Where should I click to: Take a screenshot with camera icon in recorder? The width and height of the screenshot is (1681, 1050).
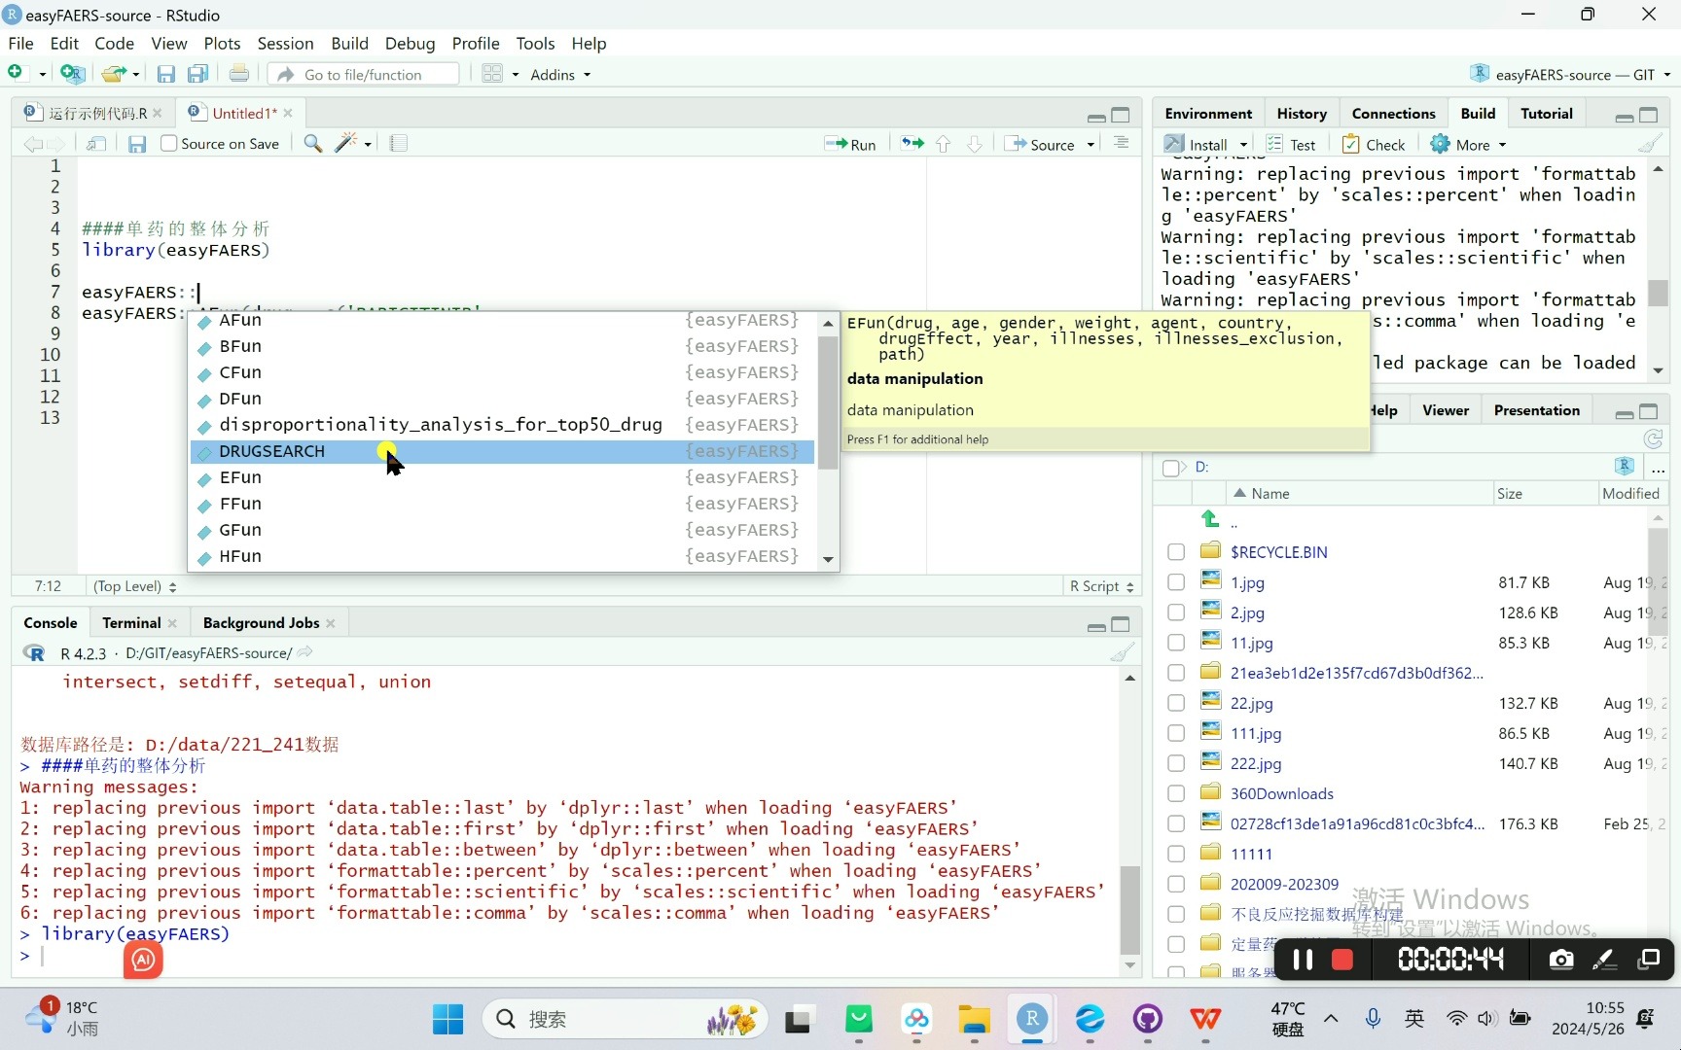click(x=1560, y=960)
